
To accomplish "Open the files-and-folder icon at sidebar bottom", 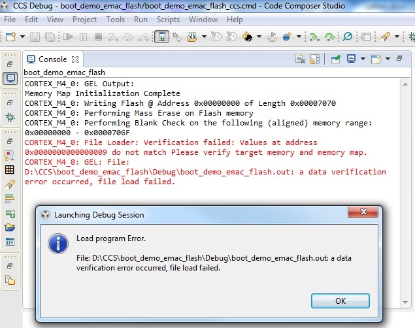I will (10, 280).
